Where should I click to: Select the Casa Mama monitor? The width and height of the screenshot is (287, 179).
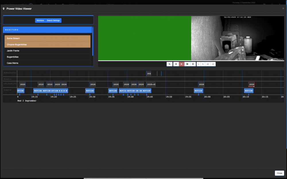pyautogui.click(x=47, y=63)
